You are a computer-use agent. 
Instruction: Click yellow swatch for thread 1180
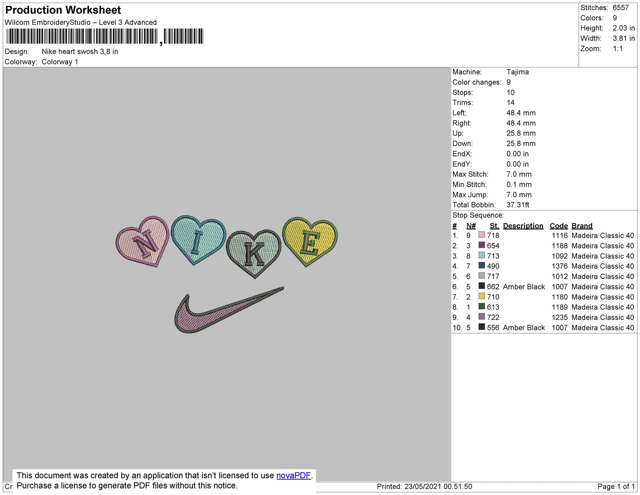point(481,296)
